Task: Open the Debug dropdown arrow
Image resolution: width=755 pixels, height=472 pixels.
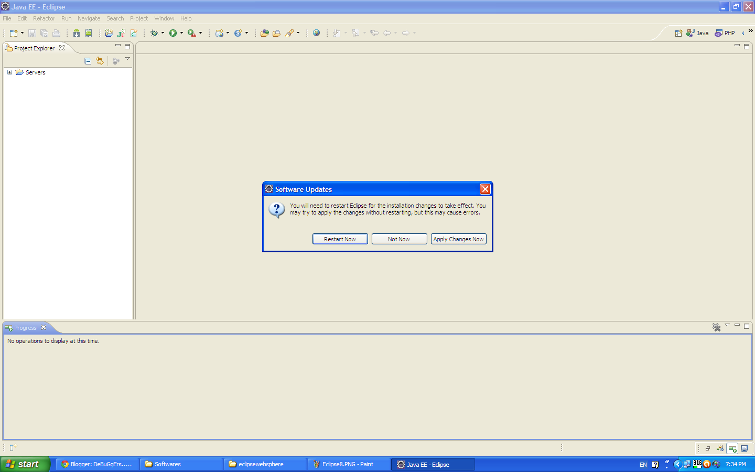Action: click(x=163, y=33)
